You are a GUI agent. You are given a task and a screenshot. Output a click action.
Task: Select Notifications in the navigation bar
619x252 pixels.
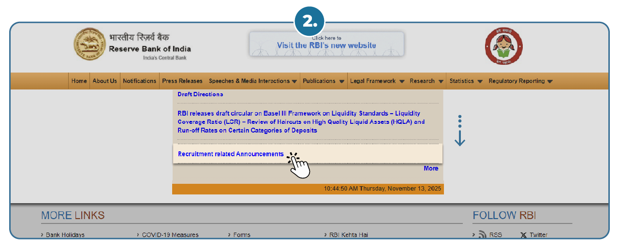(139, 81)
